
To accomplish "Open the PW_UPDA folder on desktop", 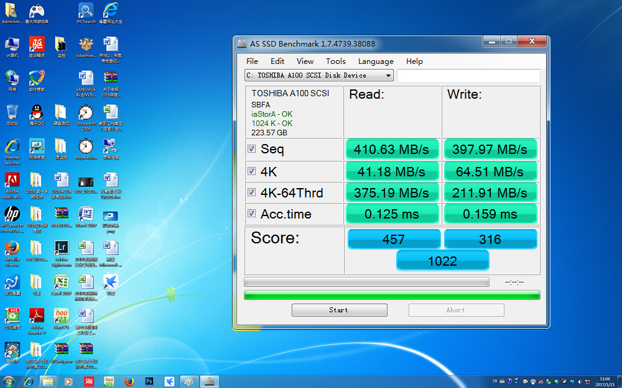I will coord(37,251).
